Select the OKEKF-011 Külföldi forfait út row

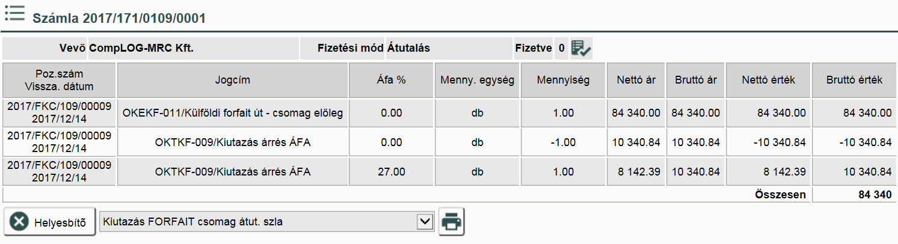(x=232, y=113)
